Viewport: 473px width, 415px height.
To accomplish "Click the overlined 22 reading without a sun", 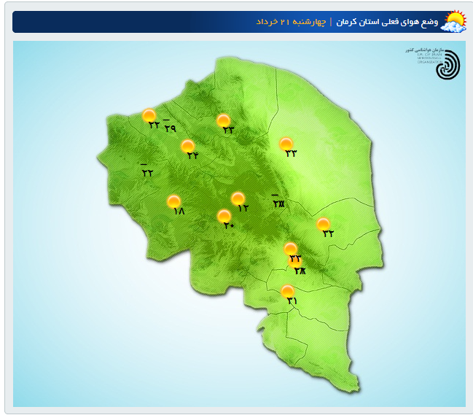I will (147, 173).
